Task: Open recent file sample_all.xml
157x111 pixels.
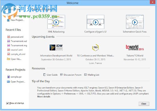Action: (x=18, y=54)
